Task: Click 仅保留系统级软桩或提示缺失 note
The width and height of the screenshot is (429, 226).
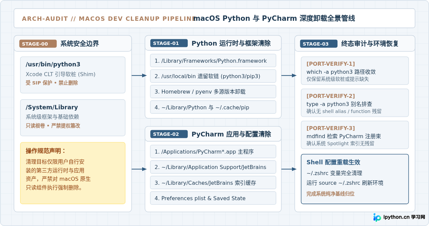Action: [x=338, y=79]
